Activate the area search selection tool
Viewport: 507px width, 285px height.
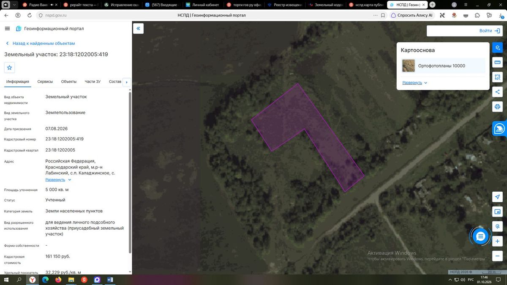[498, 77]
